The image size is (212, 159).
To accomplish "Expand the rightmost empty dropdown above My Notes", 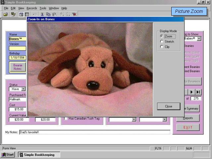I will 164,119.
